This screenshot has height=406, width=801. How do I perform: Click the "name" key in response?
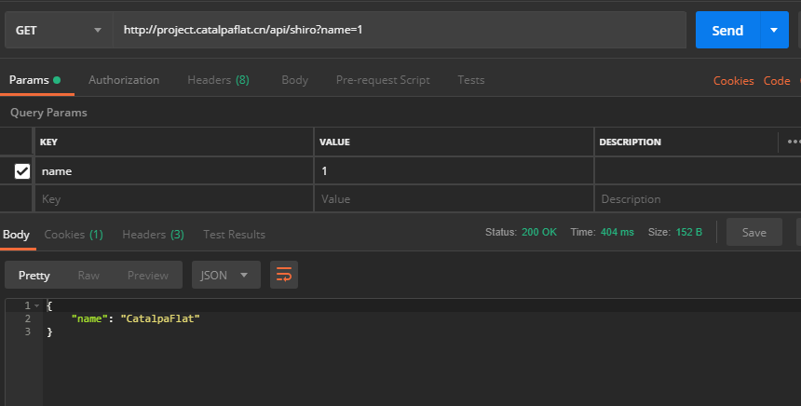pos(89,318)
